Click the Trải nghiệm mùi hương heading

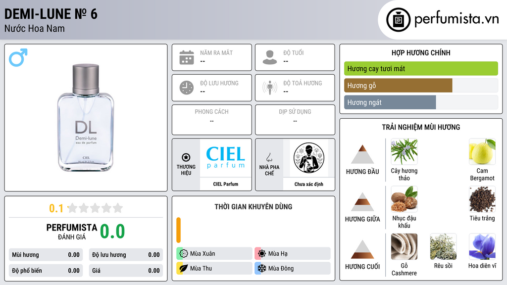(421, 127)
